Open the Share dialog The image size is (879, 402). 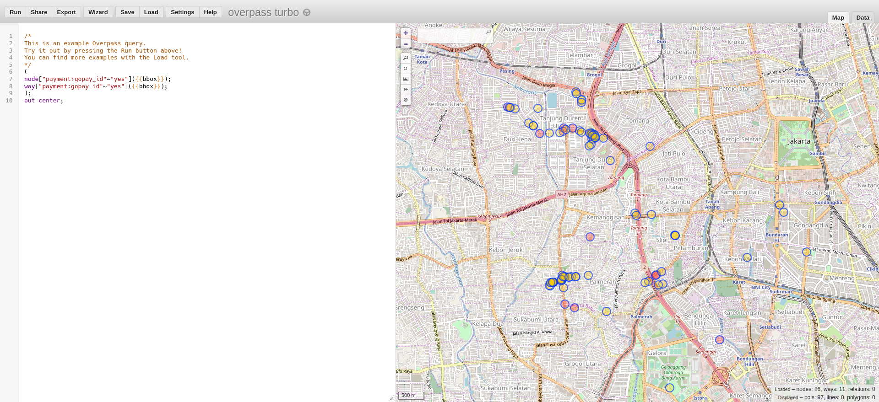39,12
